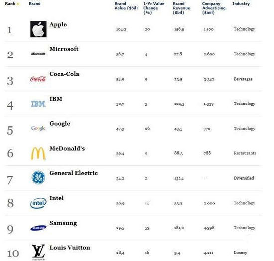Screen dimensions: 274x261
Task: Follow the General Electric name link
Action: [74, 173]
